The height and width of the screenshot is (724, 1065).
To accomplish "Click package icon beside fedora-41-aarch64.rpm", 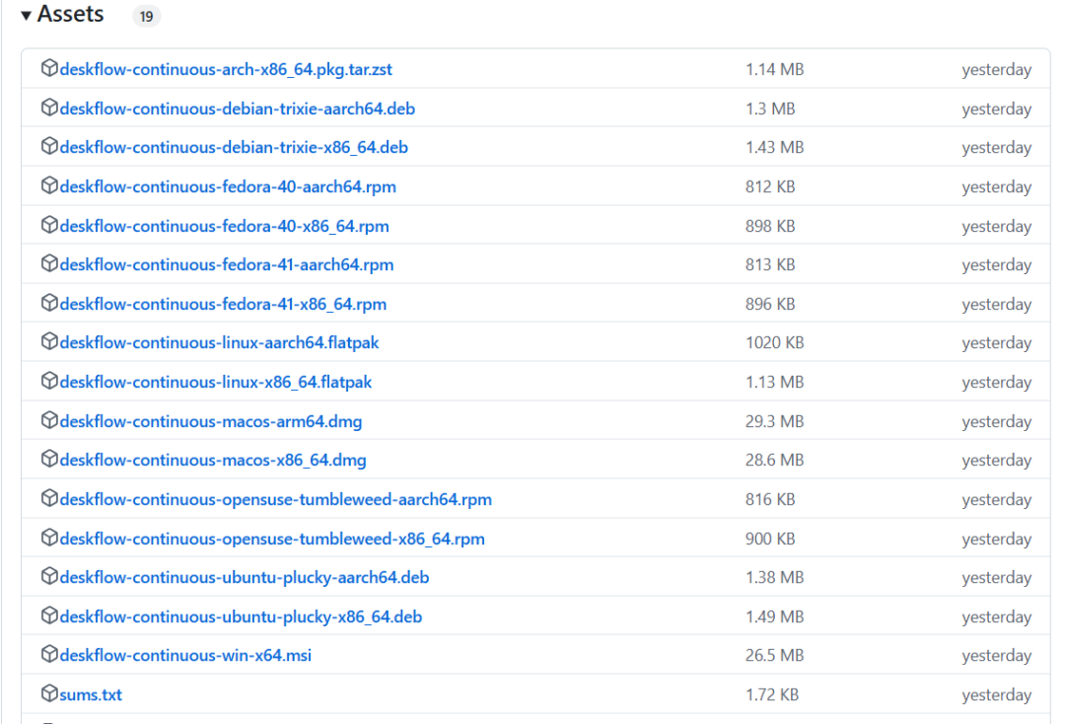I will pos(49,263).
